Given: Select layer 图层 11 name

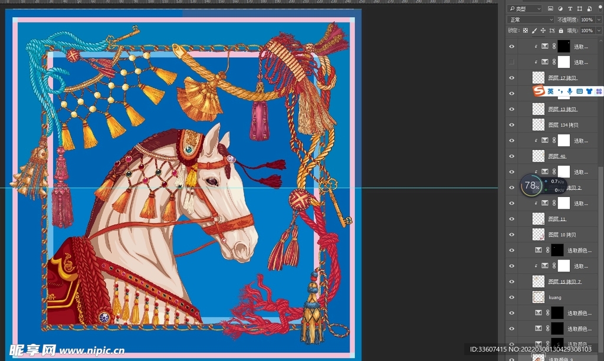Looking at the screenshot, I should tap(557, 219).
